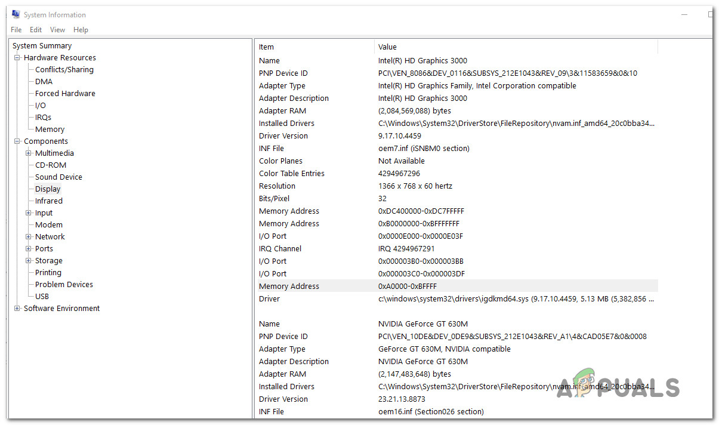Click the PCI\VEN_8086 PNP Device ID value
The width and height of the screenshot is (719, 425).
(x=508, y=73)
